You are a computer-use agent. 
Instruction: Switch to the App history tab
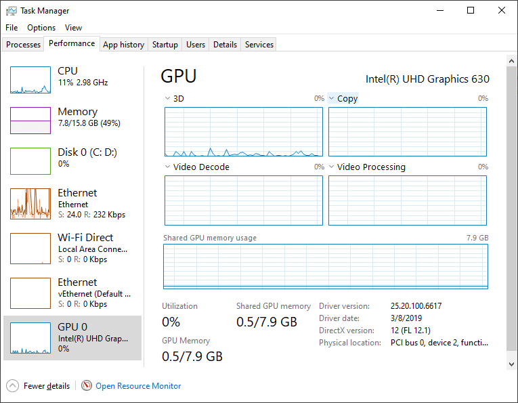[123, 45]
